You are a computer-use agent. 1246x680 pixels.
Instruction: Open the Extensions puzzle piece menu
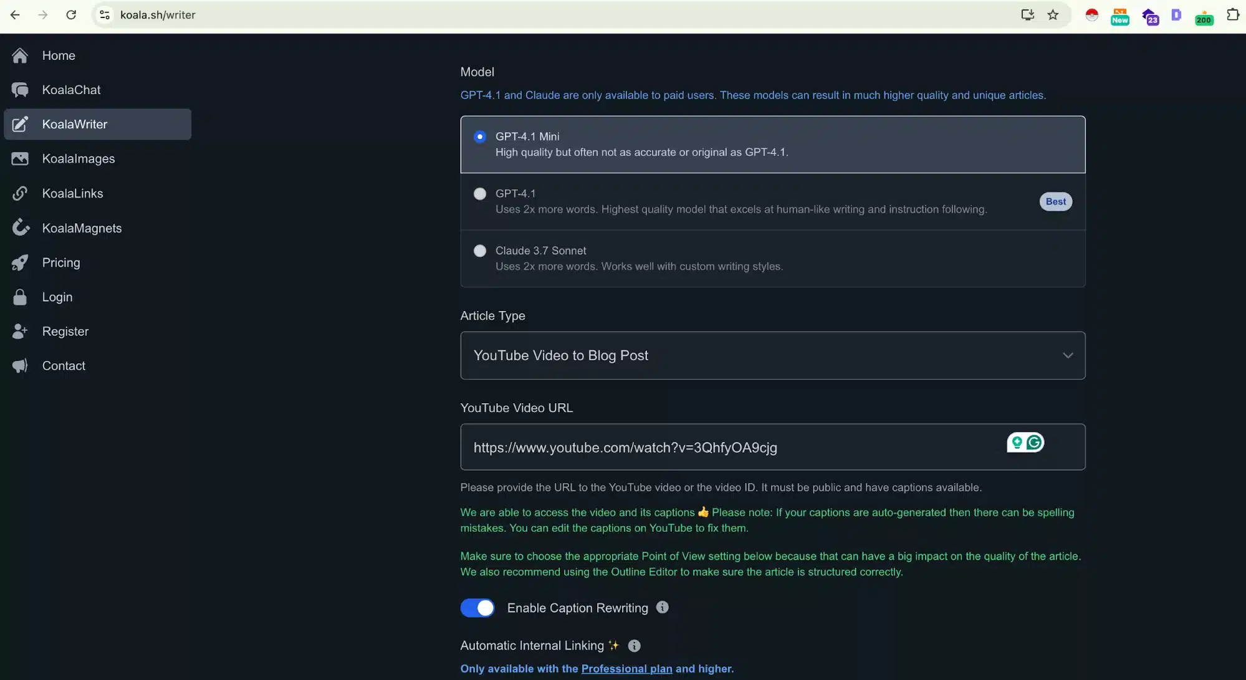tap(1232, 14)
